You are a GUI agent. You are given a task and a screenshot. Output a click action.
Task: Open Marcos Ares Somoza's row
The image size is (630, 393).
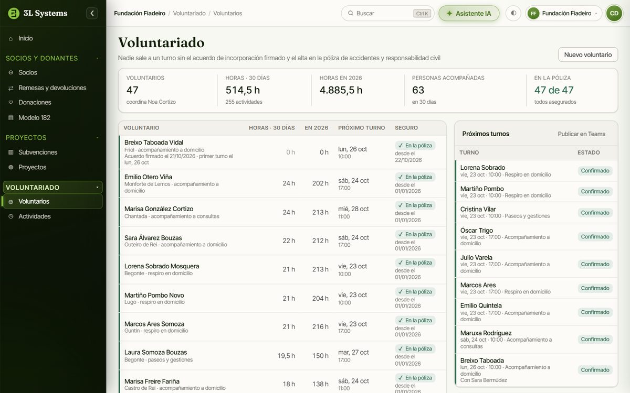pyautogui.click(x=282, y=327)
